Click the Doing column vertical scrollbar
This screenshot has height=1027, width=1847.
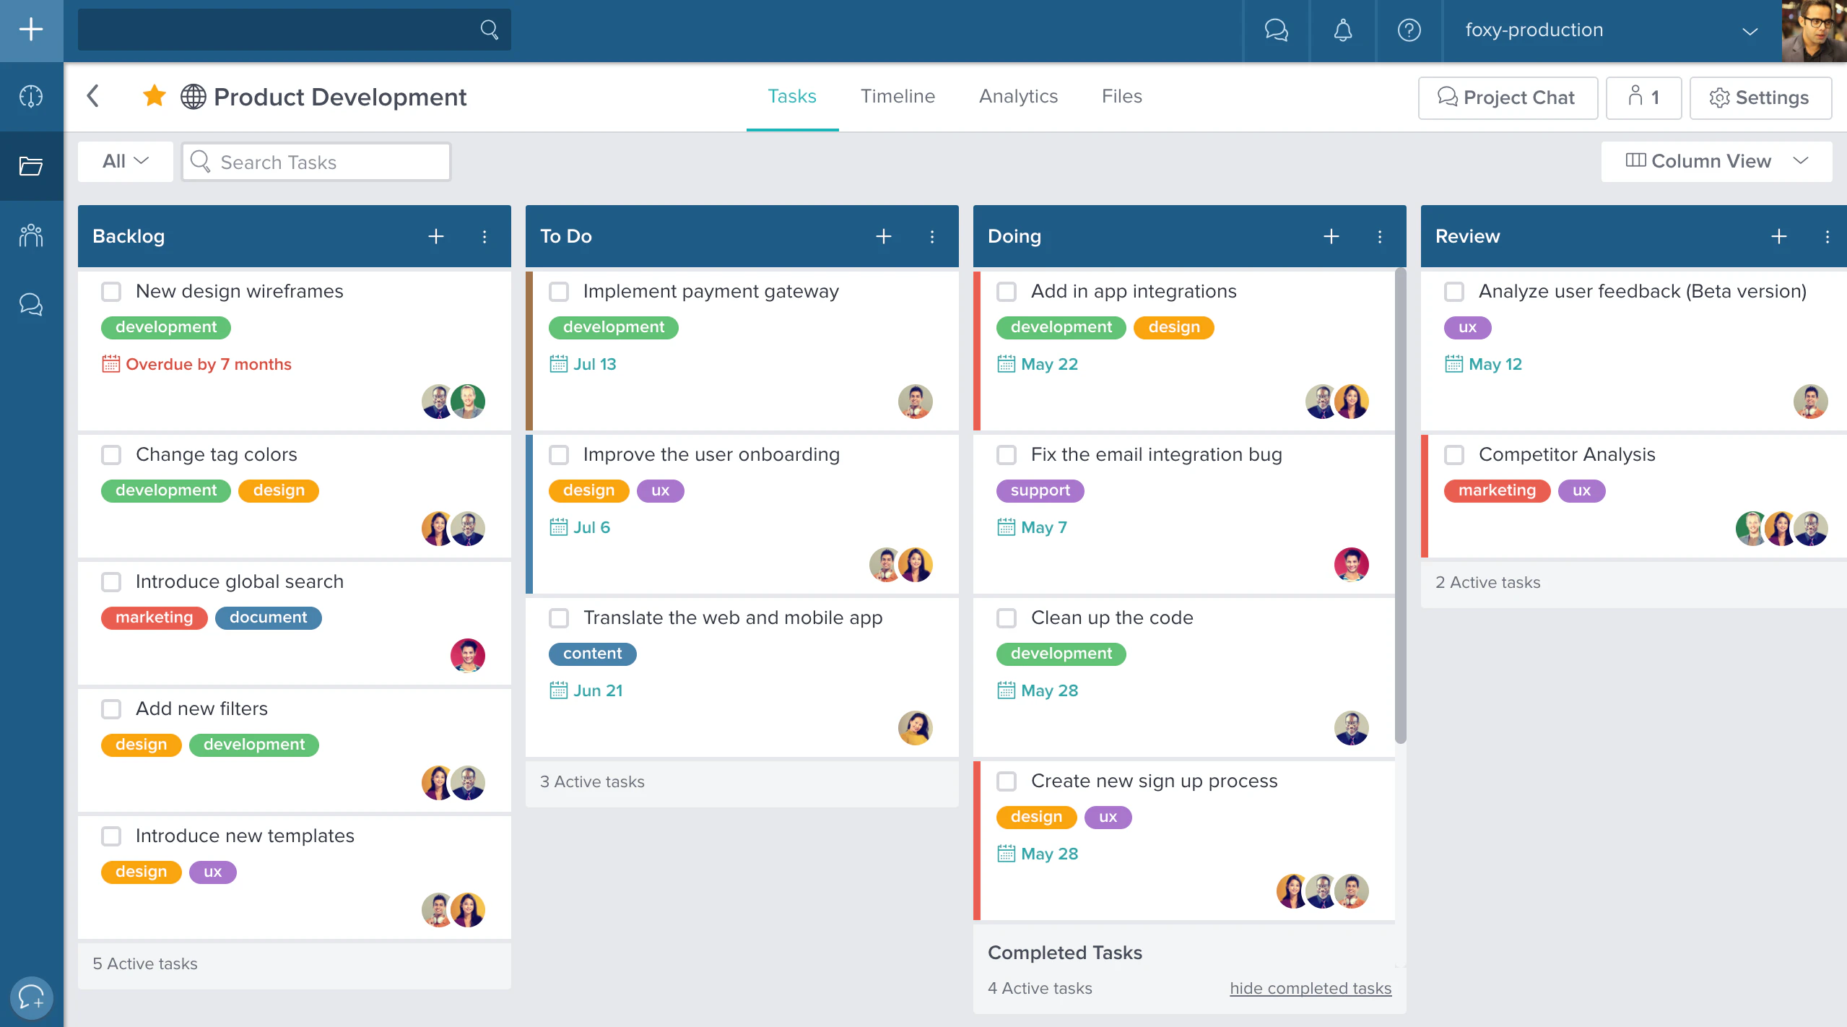(x=1401, y=506)
